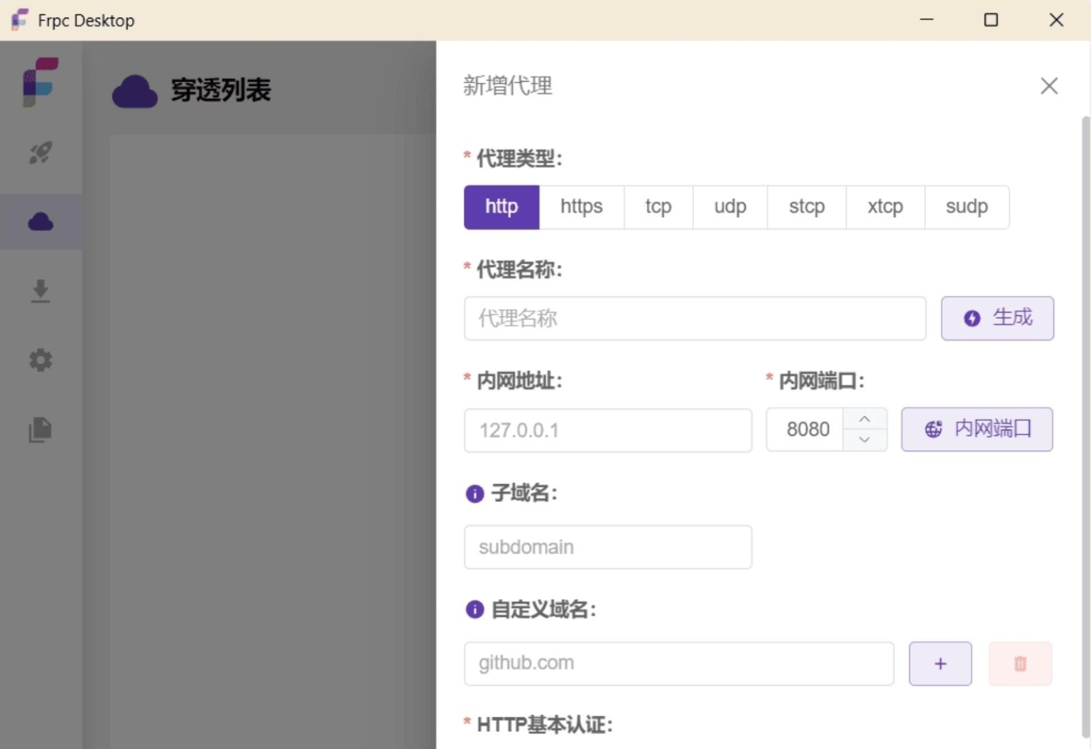Select the stcp proxy type option
The image size is (1091, 749).
point(806,207)
